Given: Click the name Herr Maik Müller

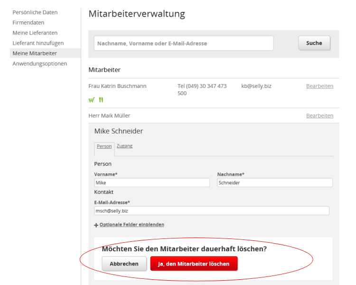Looking at the screenshot, I should tap(109, 116).
